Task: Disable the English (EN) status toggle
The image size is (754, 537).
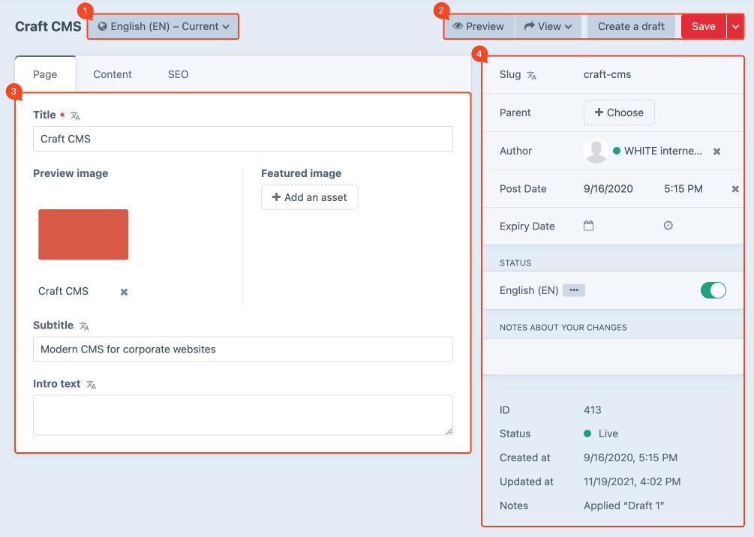Action: 713,290
